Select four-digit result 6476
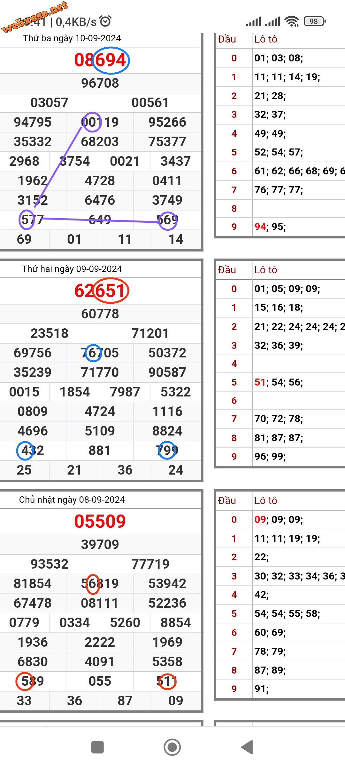Screen dimensions: 345x768 tap(100, 200)
